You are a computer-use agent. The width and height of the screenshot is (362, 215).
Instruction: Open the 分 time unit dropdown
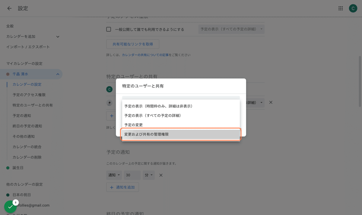tap(149, 175)
